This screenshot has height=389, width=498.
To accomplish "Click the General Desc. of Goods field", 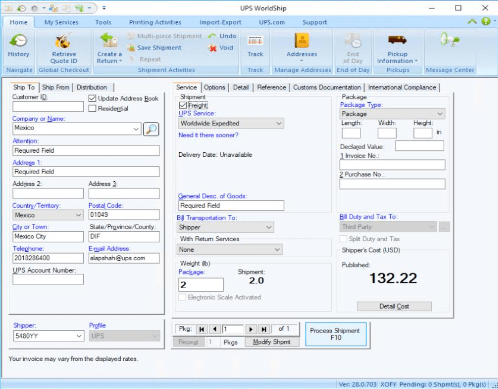I will 231,206.
